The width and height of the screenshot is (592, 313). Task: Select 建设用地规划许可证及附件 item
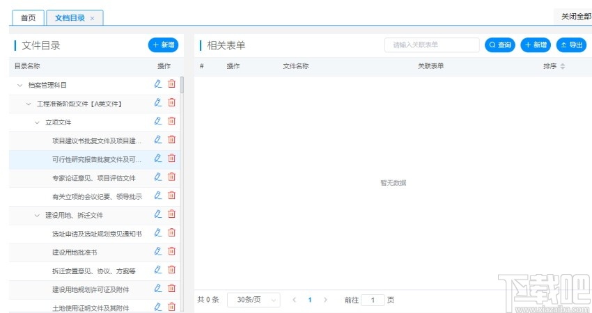[x=91, y=289]
